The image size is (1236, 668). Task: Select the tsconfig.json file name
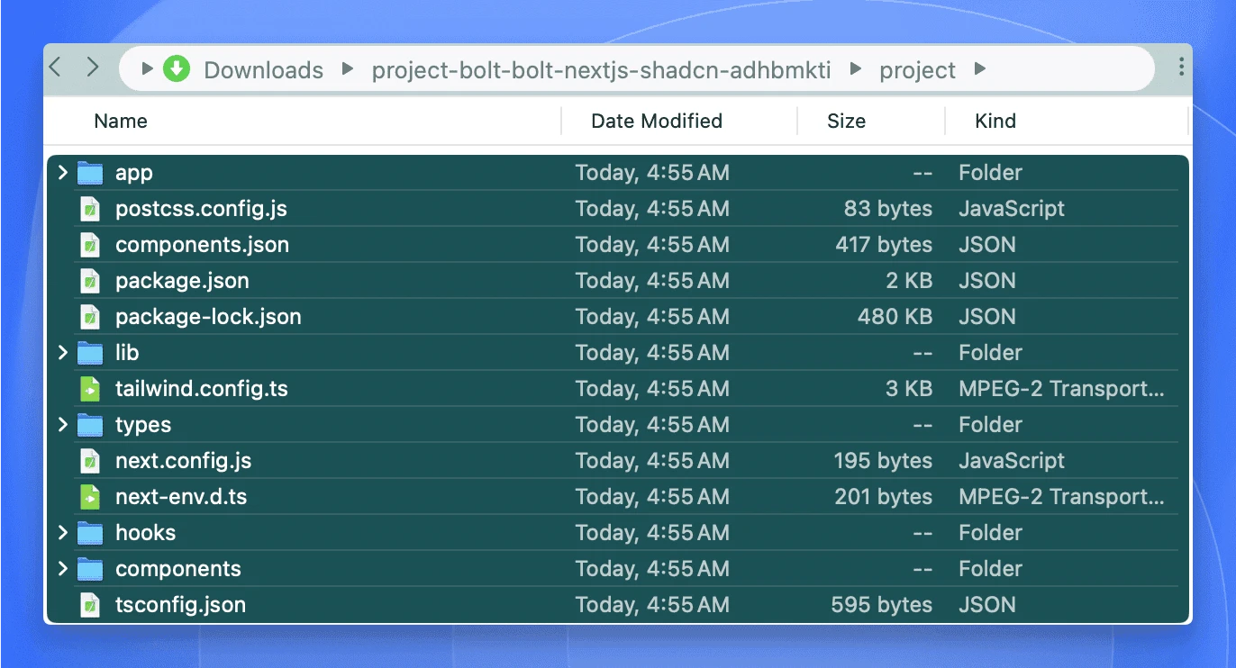180,605
